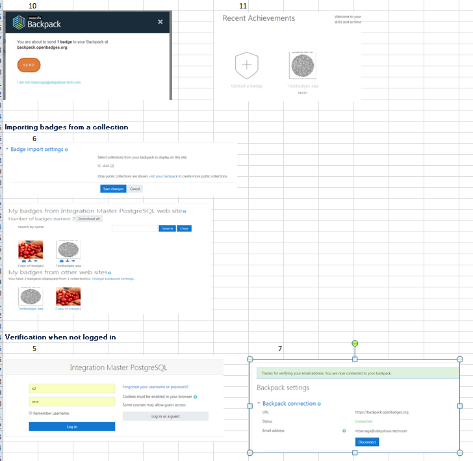473x461 pixels.
Task: Tick the JAJA (2) collection checkbox
Action: coord(99,165)
